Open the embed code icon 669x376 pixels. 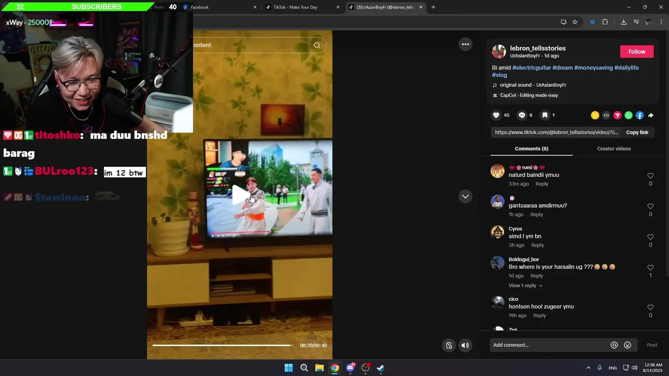tap(606, 115)
